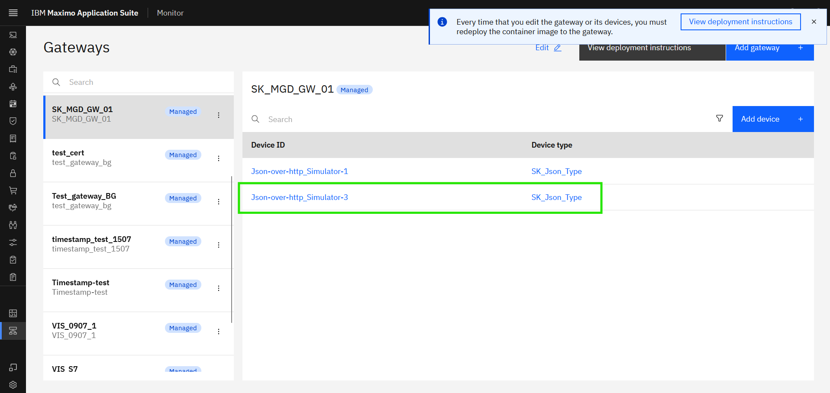Select the VIS_0907_1 gateway entry
The height and width of the screenshot is (393, 830).
click(x=139, y=333)
